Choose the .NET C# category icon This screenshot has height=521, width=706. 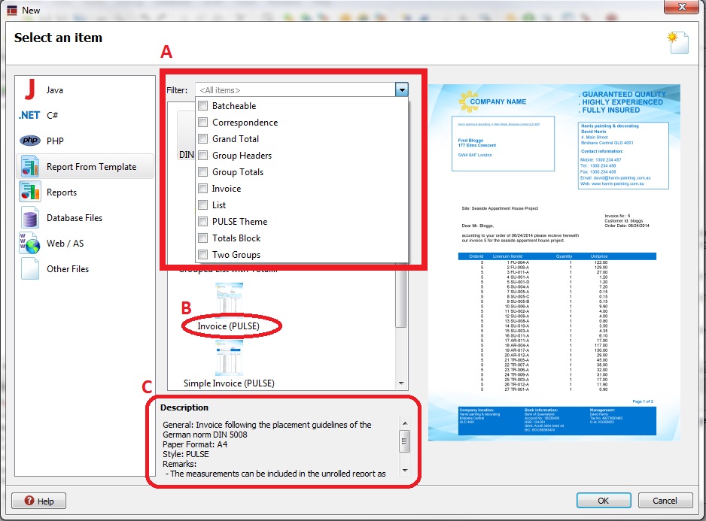point(29,115)
